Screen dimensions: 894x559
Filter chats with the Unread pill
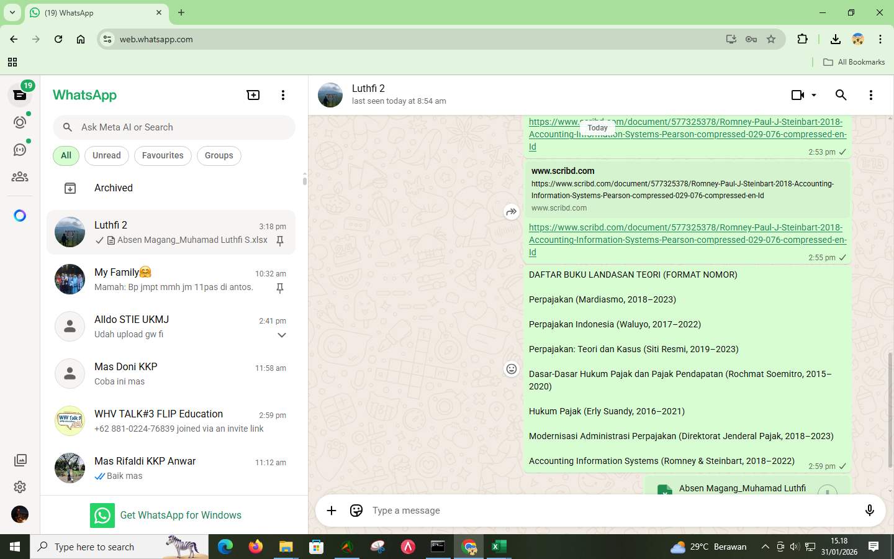tap(106, 155)
